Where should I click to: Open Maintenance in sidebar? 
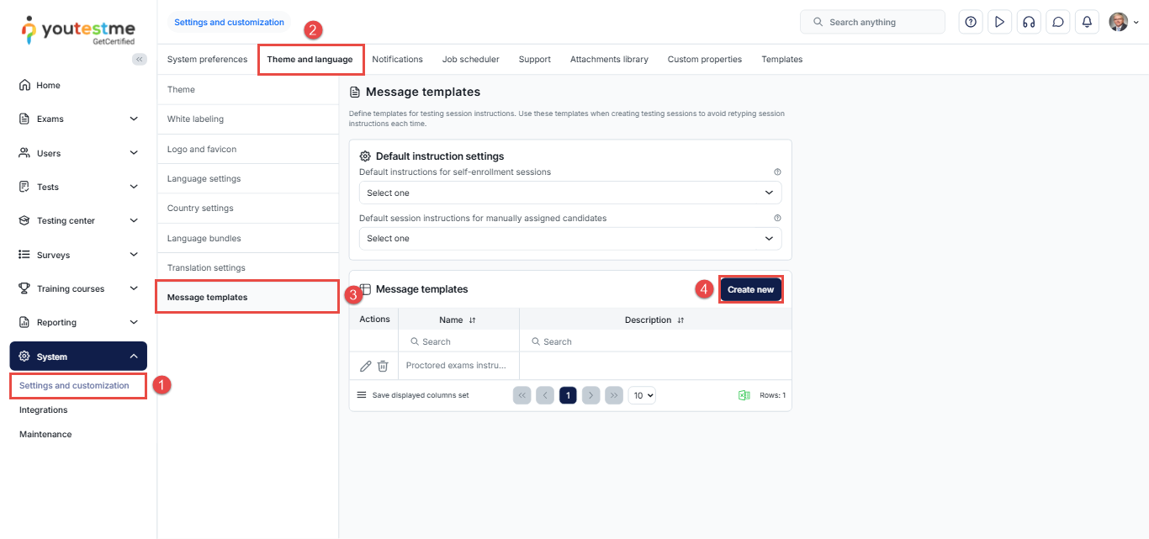tap(45, 435)
